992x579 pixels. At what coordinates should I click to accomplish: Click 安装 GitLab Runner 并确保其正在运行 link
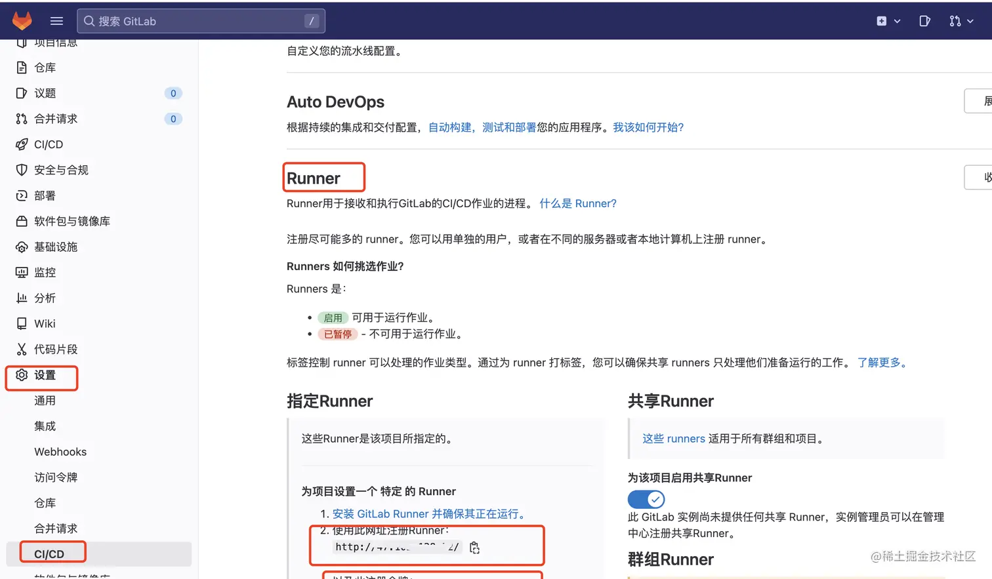(x=429, y=514)
